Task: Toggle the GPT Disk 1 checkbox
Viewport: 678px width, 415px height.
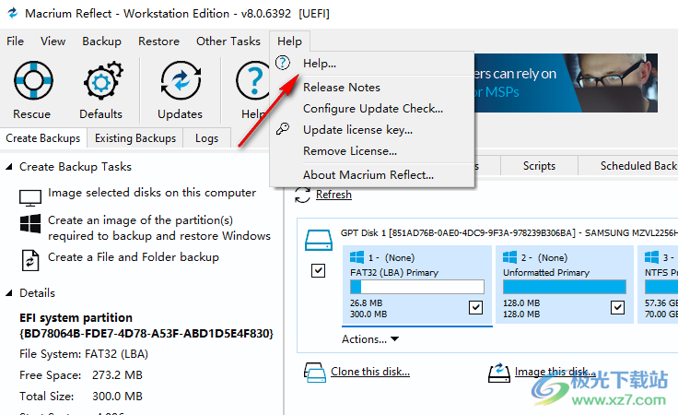Action: 318,270
